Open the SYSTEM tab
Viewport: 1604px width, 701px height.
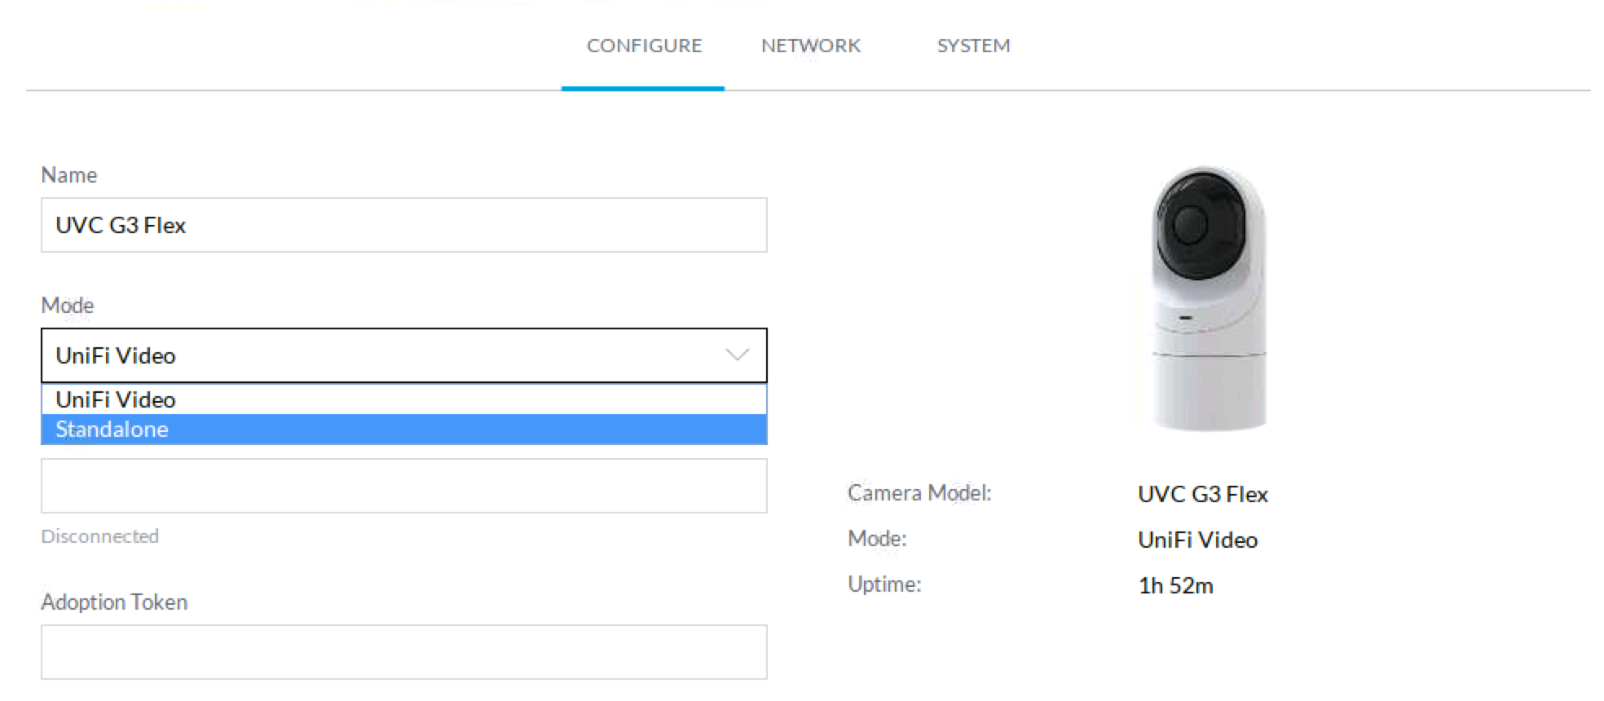pyautogui.click(x=973, y=46)
